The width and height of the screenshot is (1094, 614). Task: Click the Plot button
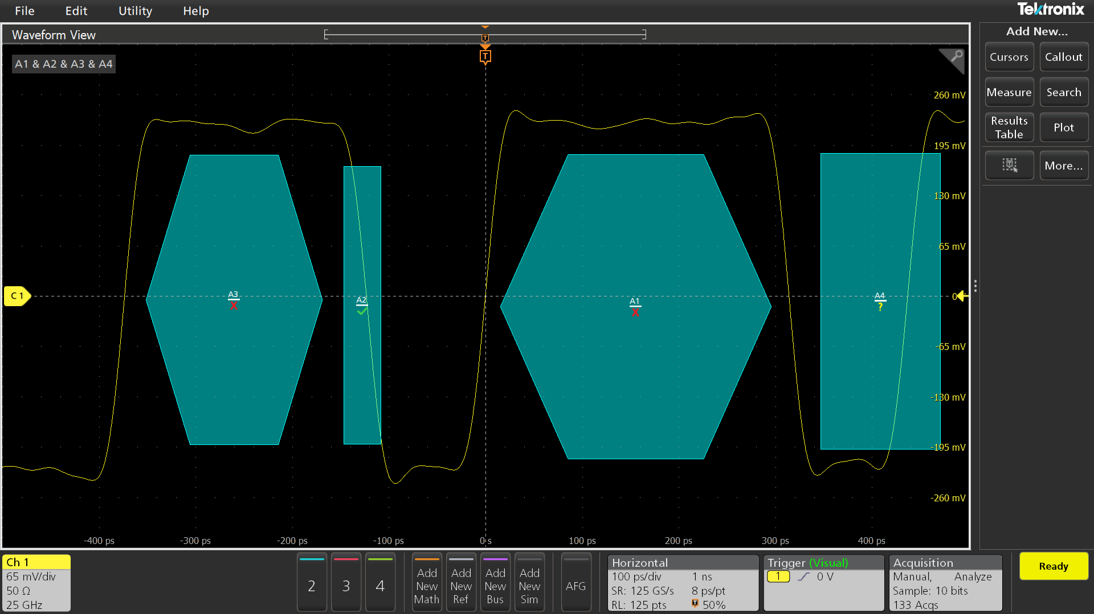point(1063,127)
